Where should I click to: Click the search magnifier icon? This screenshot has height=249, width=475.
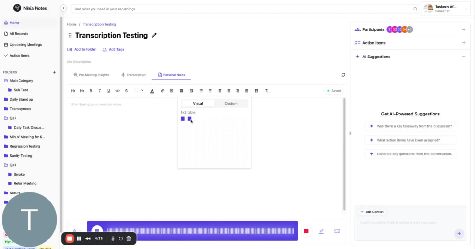[x=415, y=9]
